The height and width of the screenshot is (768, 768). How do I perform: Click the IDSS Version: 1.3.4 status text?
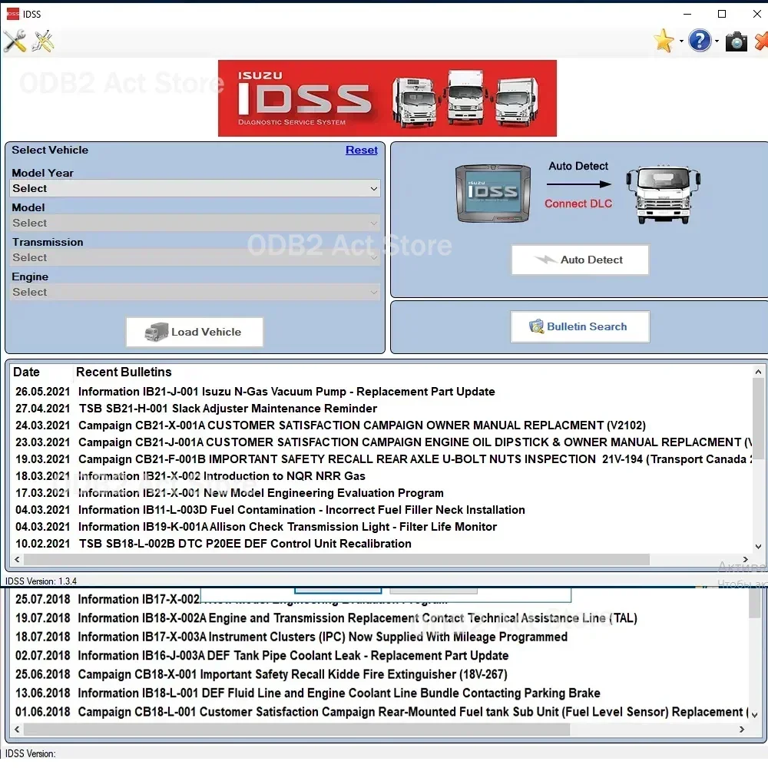click(41, 581)
